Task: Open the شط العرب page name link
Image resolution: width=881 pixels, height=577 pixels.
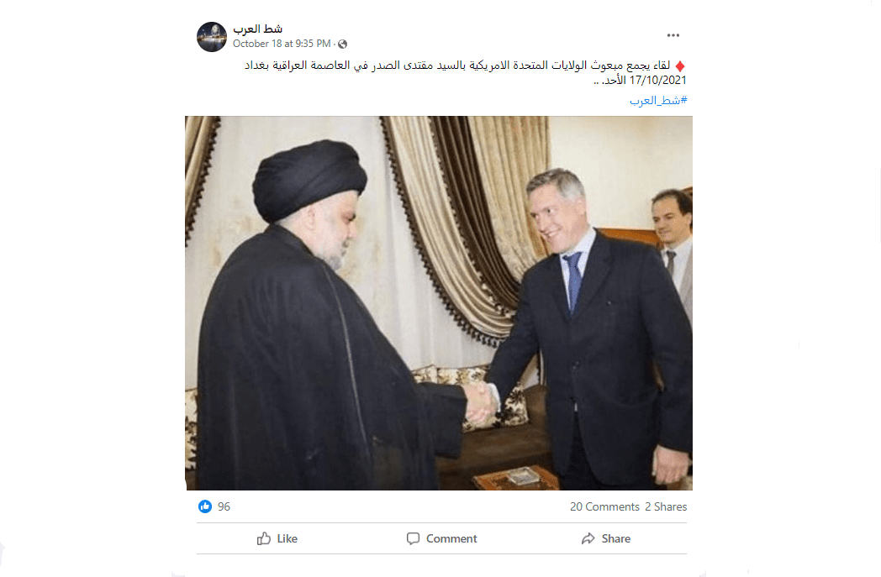Action: point(258,29)
